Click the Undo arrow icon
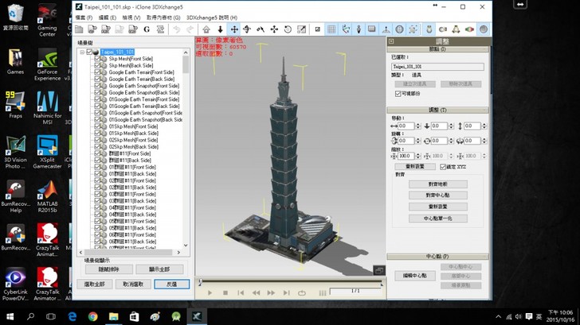 177,29
